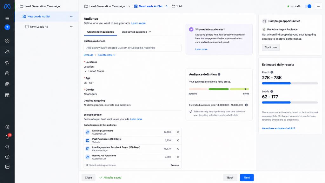Viewport: 325px width, 183px height.
Task: Click Learn more next to Audience description
Action: (x=138, y=23)
